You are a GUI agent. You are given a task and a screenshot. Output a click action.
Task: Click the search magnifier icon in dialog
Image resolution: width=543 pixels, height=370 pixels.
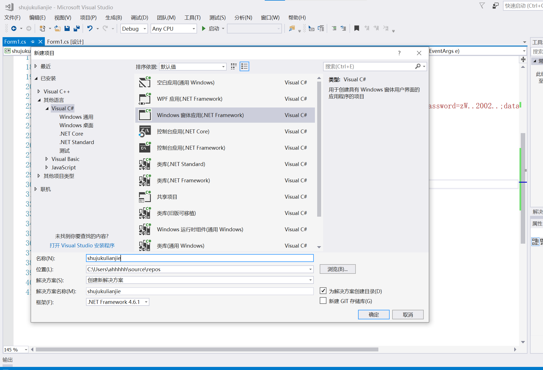pyautogui.click(x=418, y=66)
